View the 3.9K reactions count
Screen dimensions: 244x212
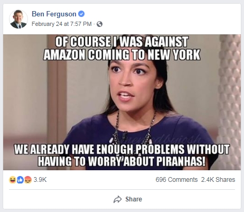(x=40, y=180)
